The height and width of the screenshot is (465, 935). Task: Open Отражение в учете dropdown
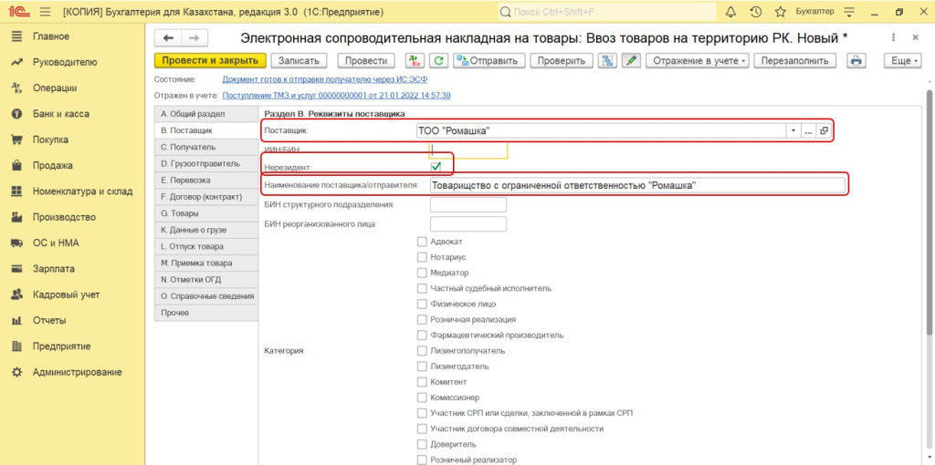[x=698, y=61]
